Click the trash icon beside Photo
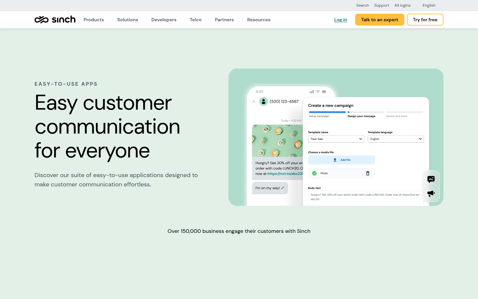The height and width of the screenshot is (299, 478). tap(367, 173)
